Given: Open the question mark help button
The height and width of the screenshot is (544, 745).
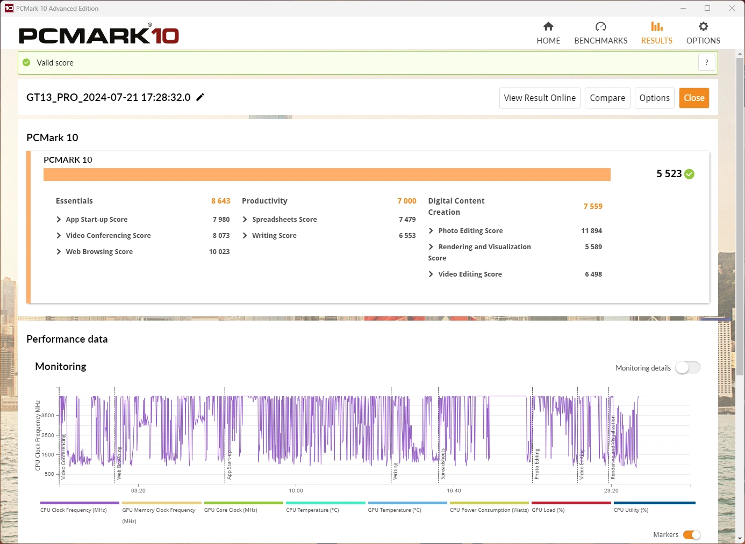Looking at the screenshot, I should (707, 62).
